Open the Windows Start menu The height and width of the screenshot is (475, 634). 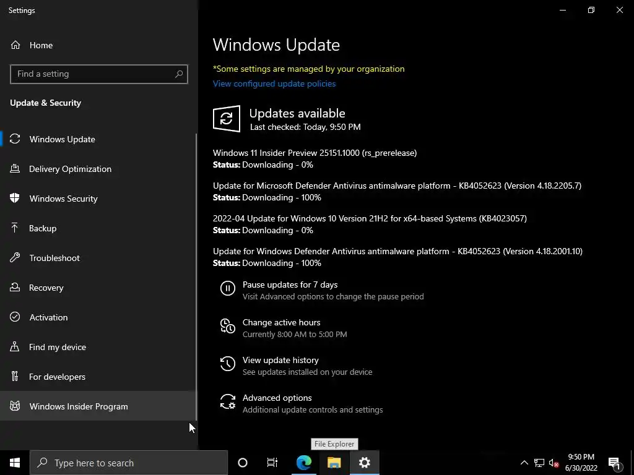15,463
